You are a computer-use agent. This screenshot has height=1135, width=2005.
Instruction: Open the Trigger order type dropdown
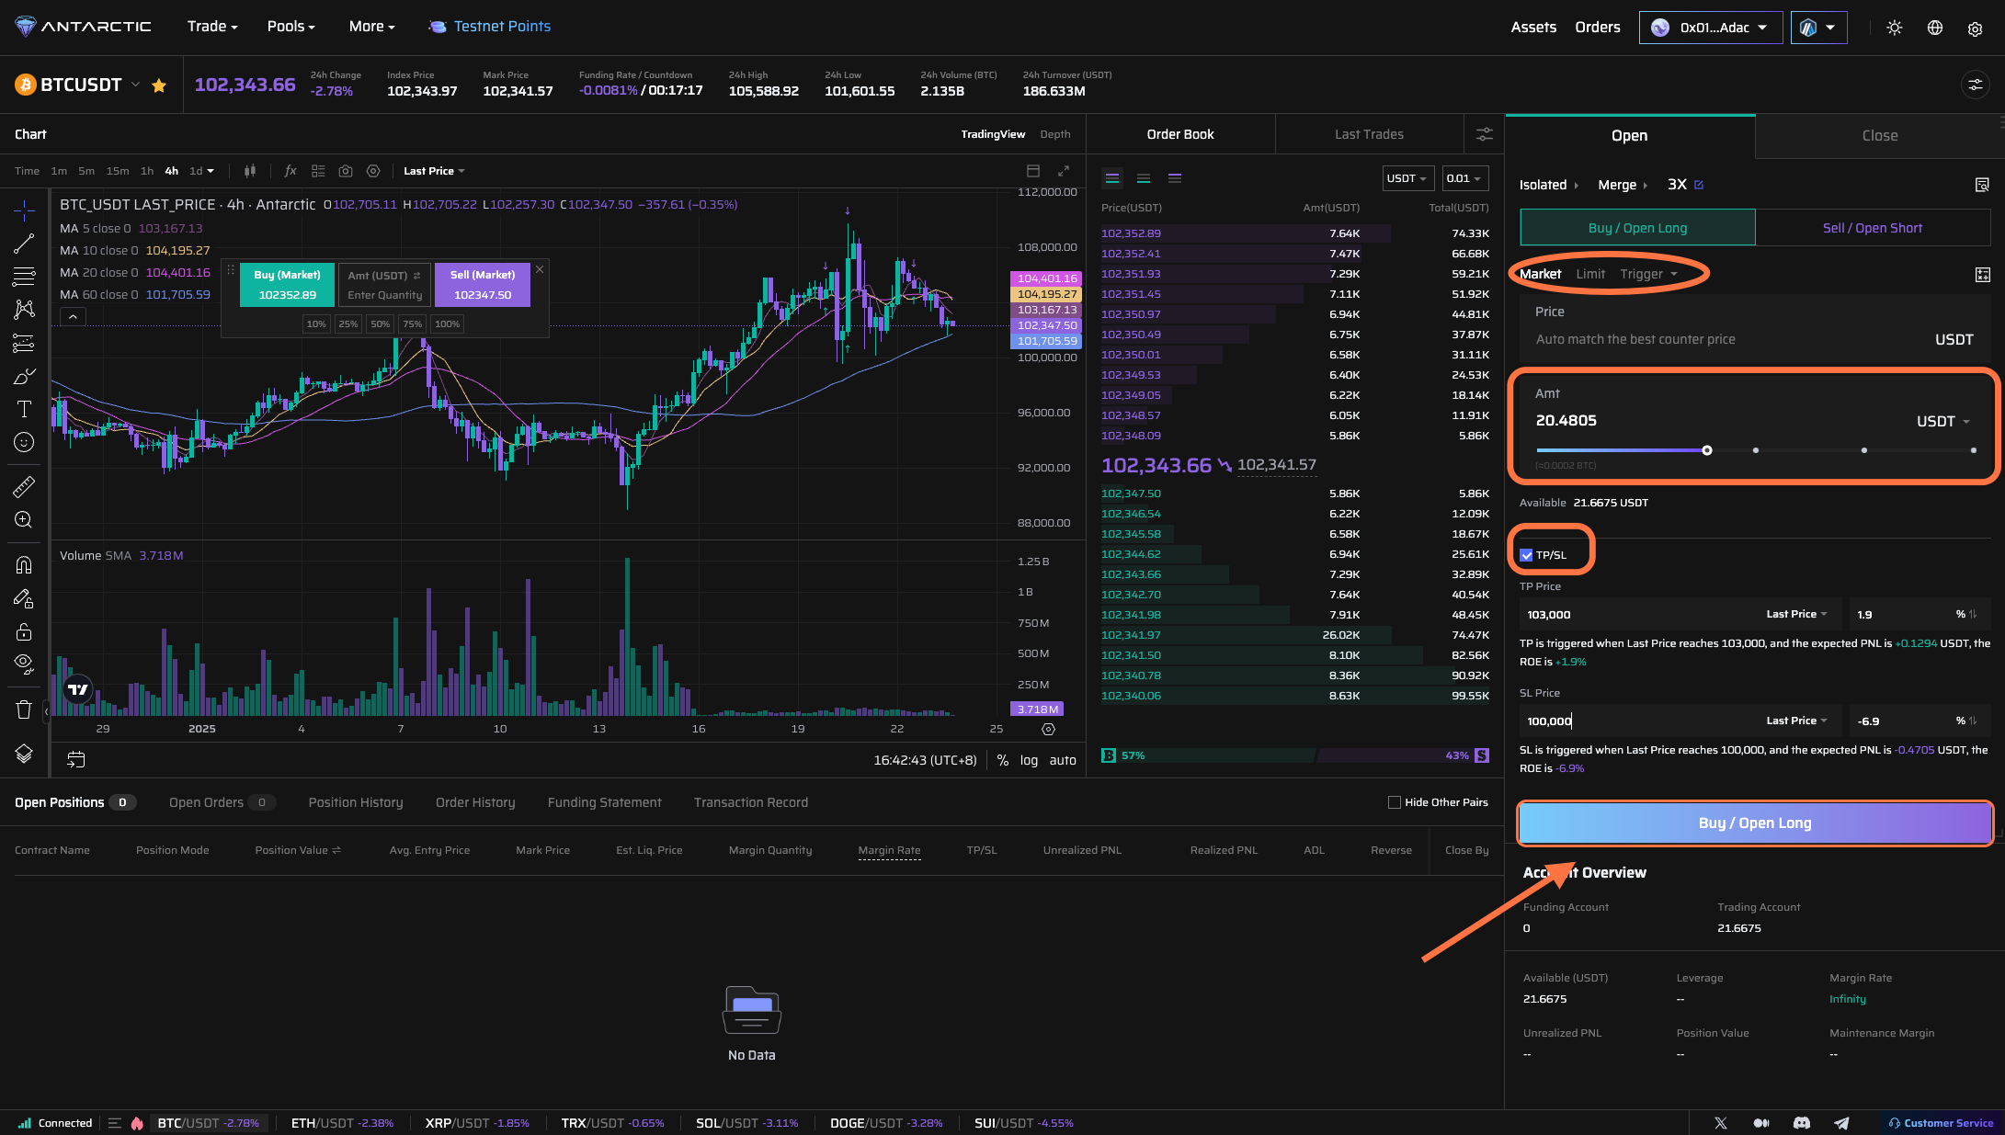pos(1648,274)
